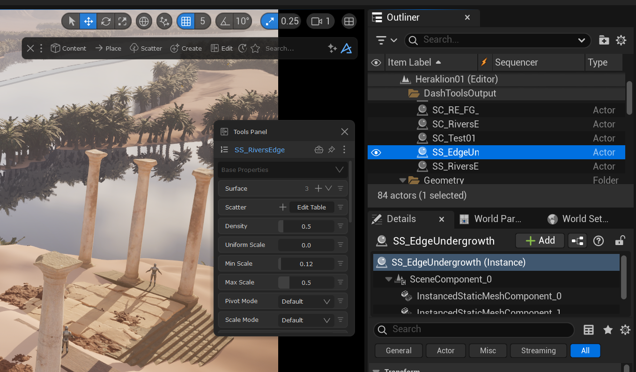Close the Tools Panel
Image resolution: width=636 pixels, height=372 pixels.
click(x=345, y=132)
